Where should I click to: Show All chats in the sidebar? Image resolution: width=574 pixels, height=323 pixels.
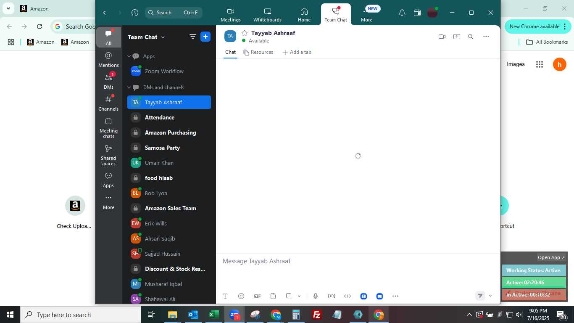coord(108,37)
